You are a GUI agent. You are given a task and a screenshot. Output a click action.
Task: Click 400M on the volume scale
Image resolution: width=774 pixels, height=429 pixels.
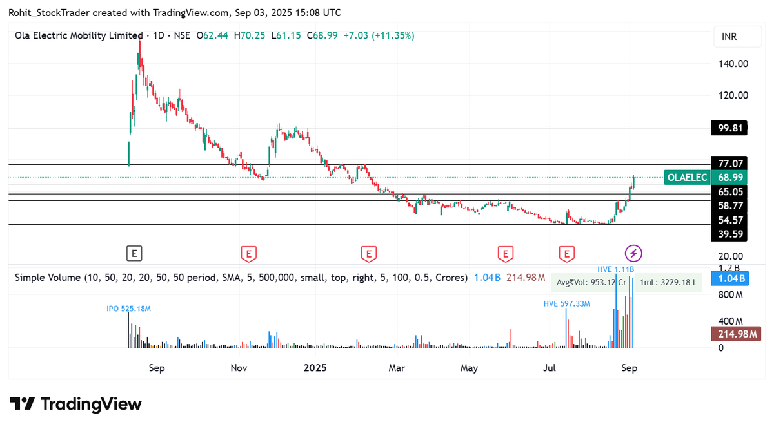pos(731,321)
